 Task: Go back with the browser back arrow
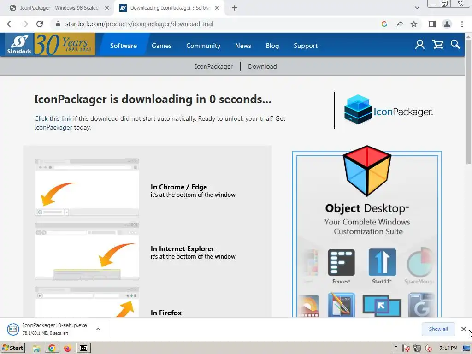point(10,24)
